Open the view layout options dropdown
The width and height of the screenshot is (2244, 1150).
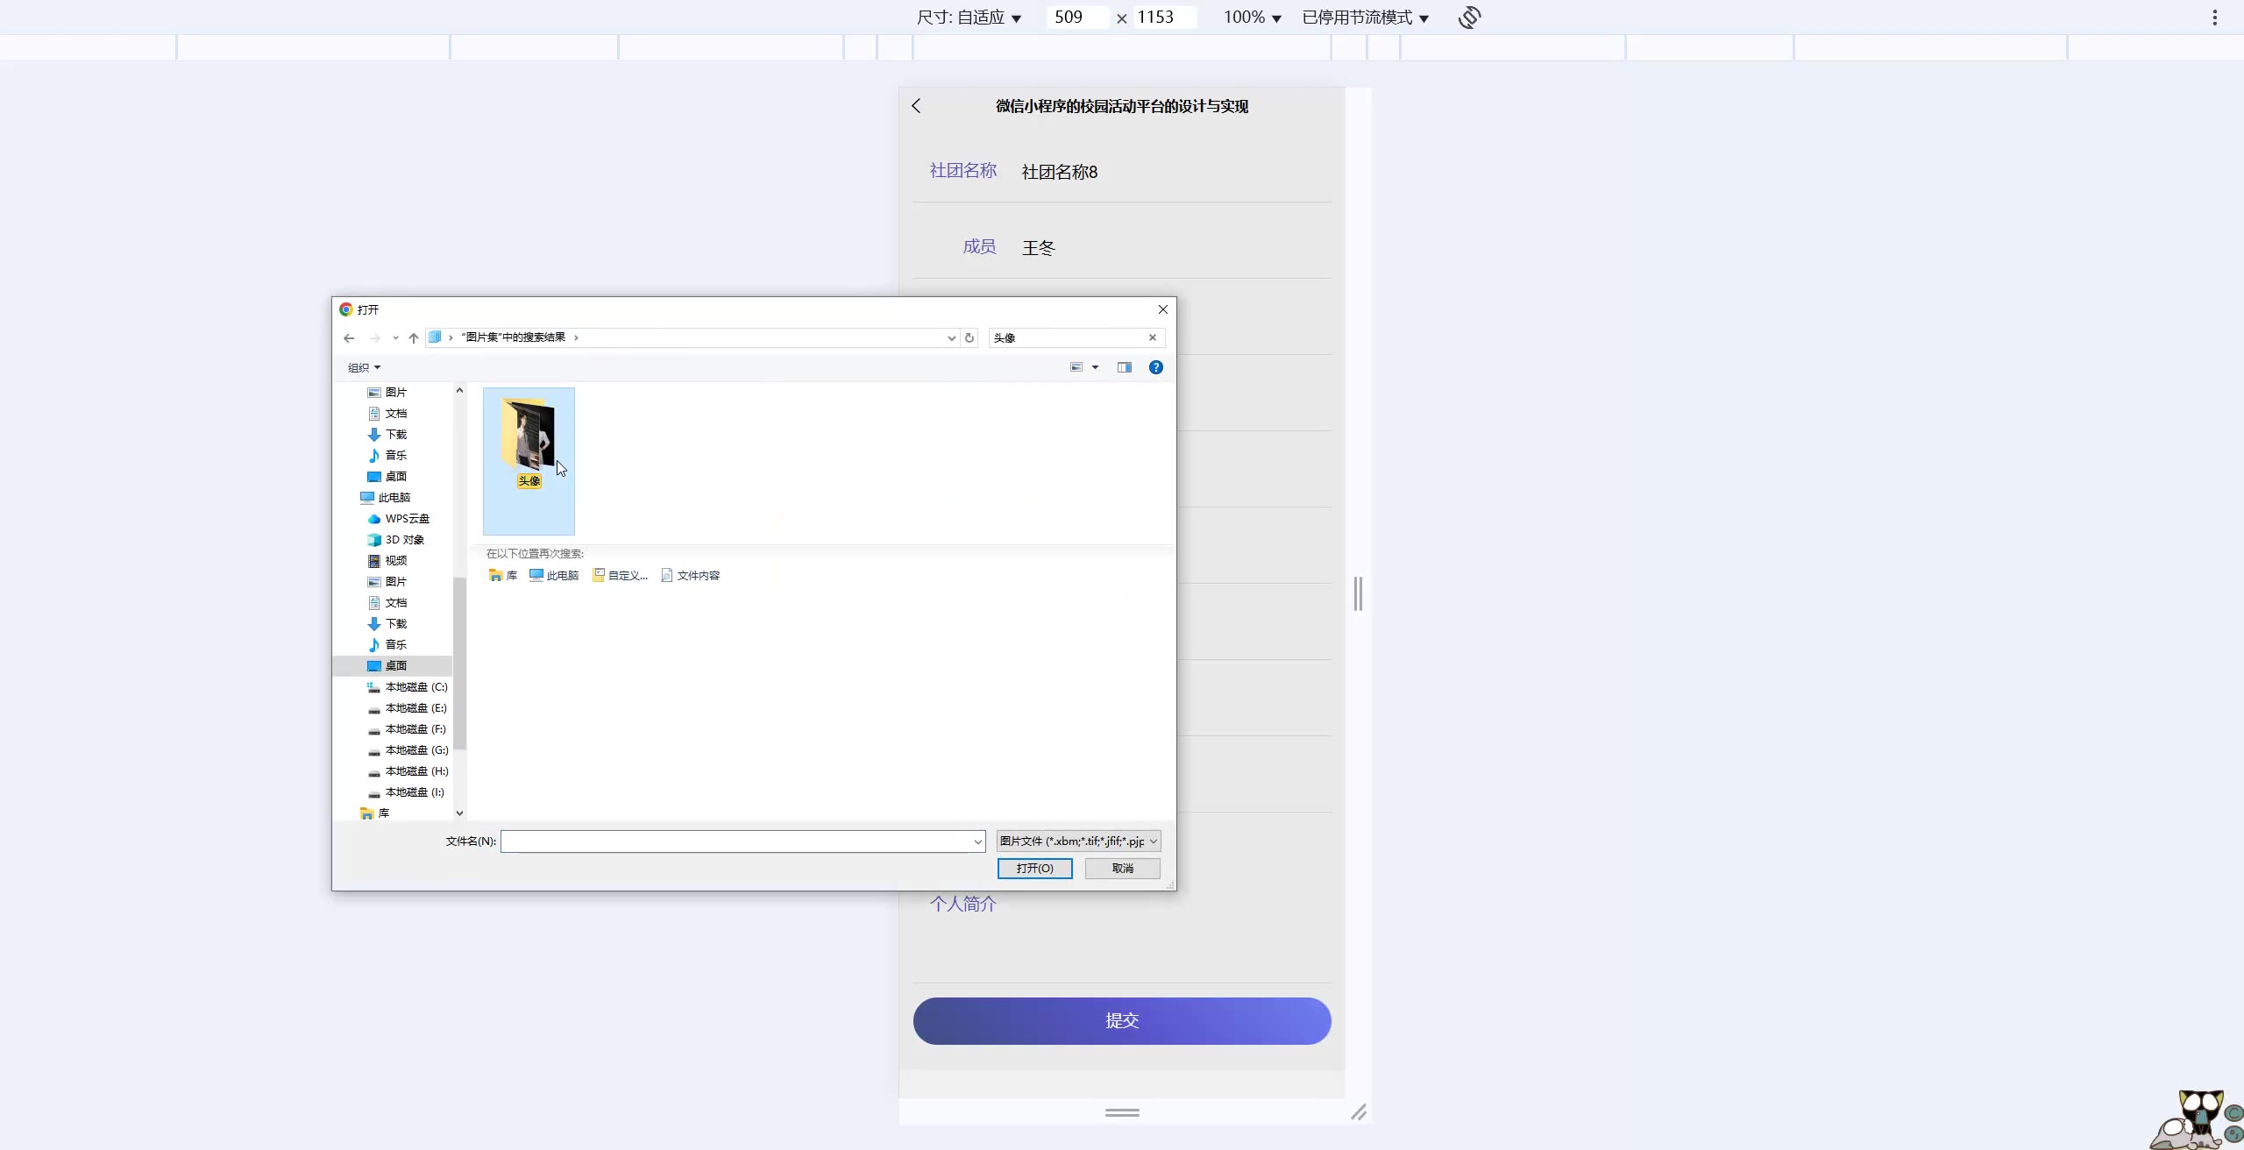click(x=1095, y=367)
